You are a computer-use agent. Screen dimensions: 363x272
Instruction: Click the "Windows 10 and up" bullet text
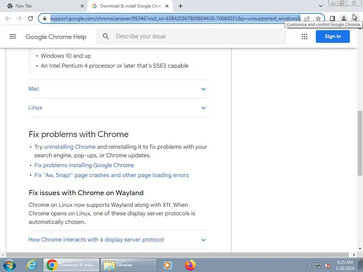tap(66, 56)
